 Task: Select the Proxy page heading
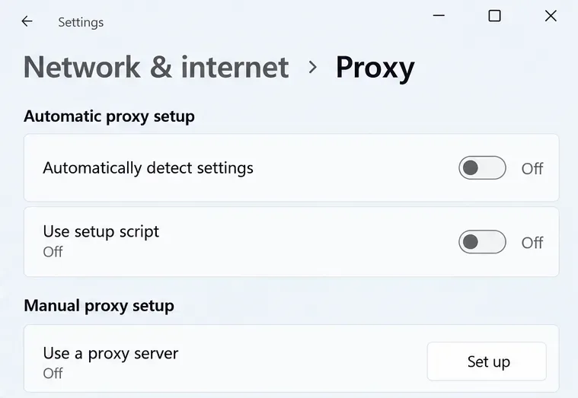[x=375, y=68]
